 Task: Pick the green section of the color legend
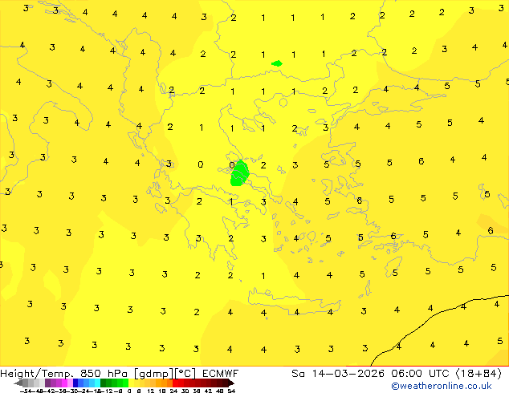114,383
